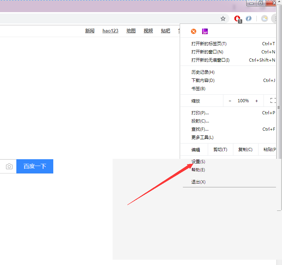This screenshot has height=265, width=282.
Task: Open a new window (打开新的窗口)
Action: point(228,52)
